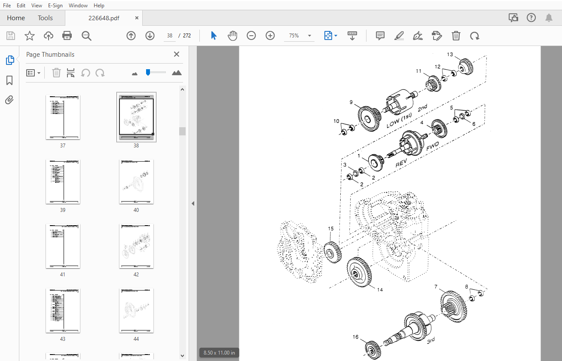Image resolution: width=562 pixels, height=361 pixels.
Task: Open the View menu
Action: tap(37, 6)
